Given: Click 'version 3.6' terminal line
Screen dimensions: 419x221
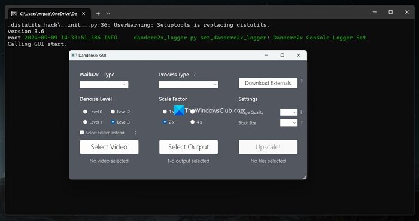Looking at the screenshot, I should [x=26, y=31].
